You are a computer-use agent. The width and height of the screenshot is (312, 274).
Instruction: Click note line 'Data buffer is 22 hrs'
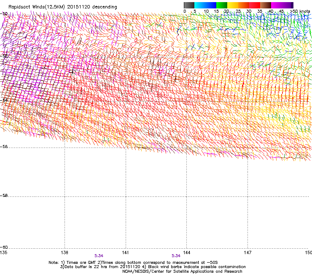point(153,267)
